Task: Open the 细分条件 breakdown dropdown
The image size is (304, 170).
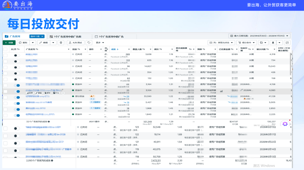Action: pyautogui.click(x=246, y=43)
